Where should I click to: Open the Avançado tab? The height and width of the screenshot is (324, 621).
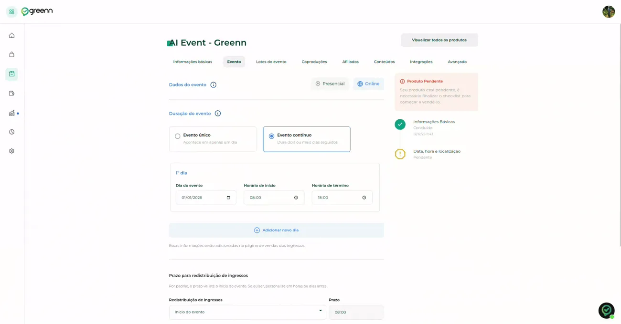pos(457,62)
